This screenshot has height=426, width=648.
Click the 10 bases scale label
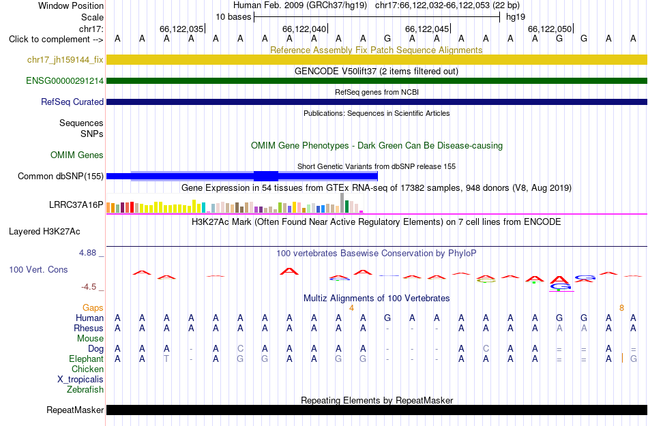tap(233, 17)
